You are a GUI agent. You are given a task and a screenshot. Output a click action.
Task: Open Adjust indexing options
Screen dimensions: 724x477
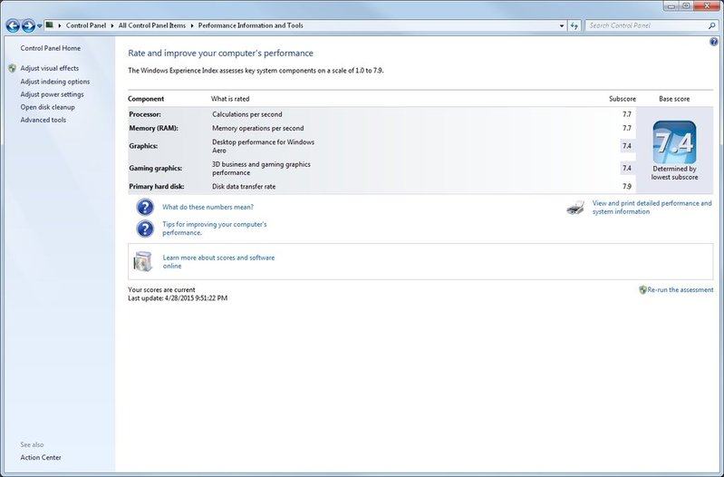pyautogui.click(x=55, y=82)
